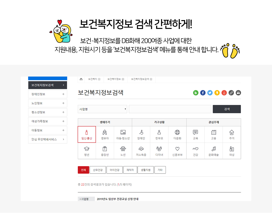Select the 장애인 household category
This screenshot has height=214, width=272.
(141, 134)
